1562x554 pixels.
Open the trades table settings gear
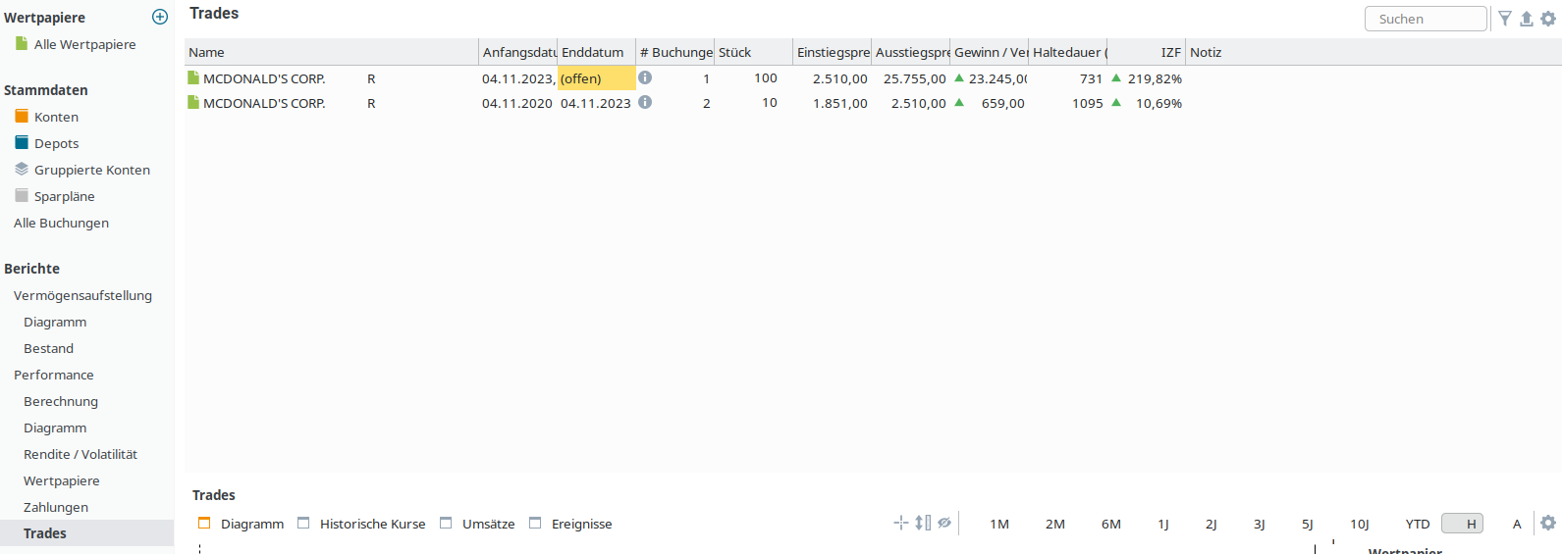[x=1548, y=19]
